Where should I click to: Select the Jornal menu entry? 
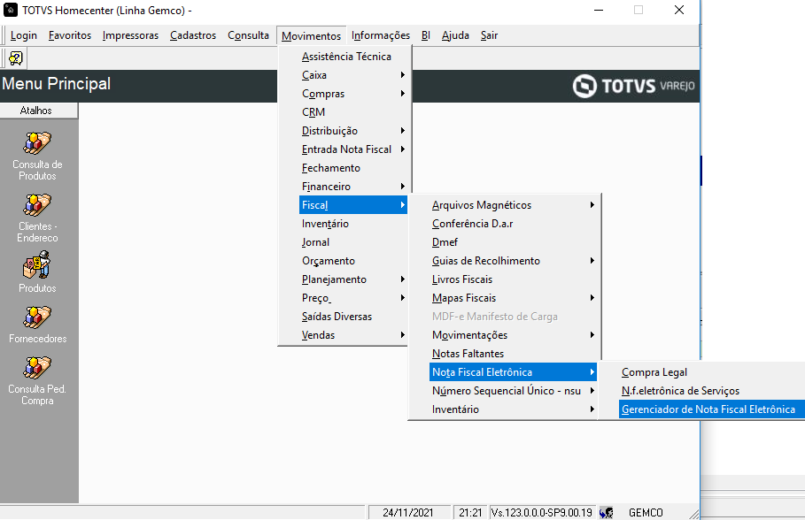[353, 242]
